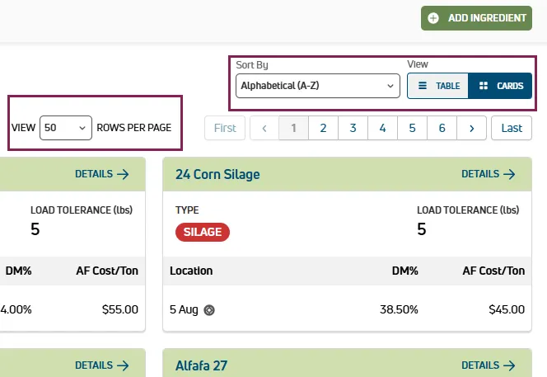Open Details link on top-left card

(x=102, y=174)
